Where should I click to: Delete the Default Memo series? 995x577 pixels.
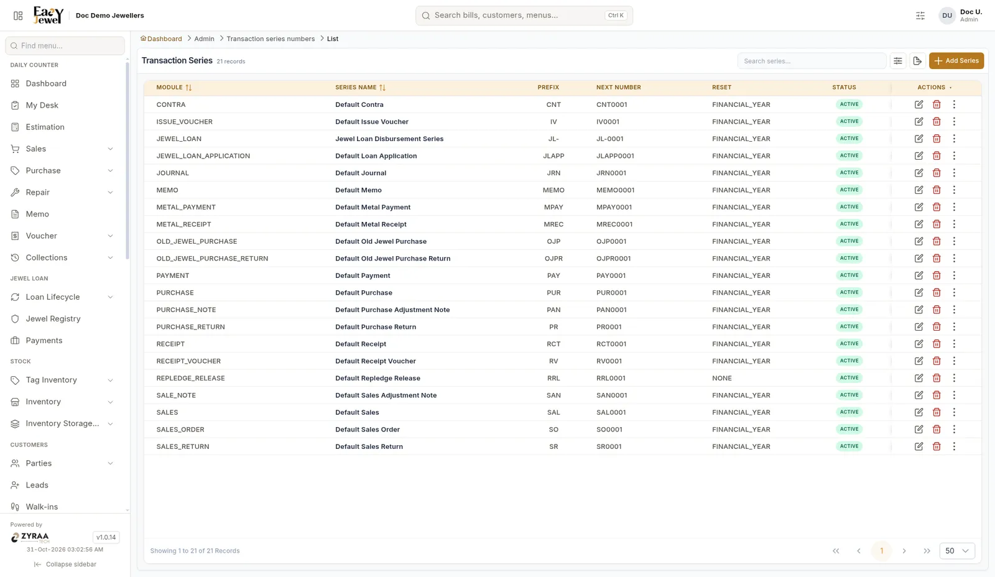click(937, 190)
